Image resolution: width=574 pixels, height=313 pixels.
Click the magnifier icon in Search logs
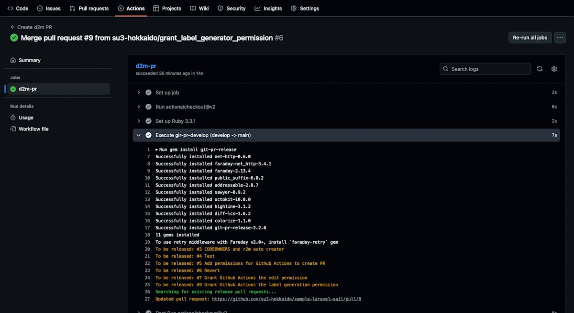[446, 69]
